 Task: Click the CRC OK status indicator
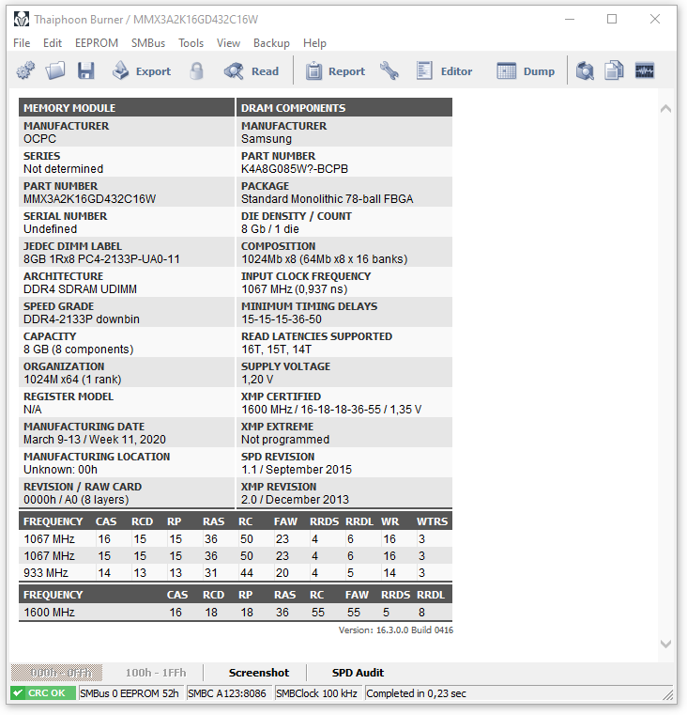click(43, 693)
